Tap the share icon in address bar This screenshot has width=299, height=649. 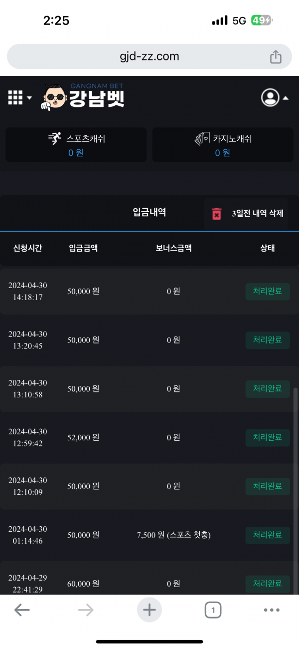coord(276,57)
